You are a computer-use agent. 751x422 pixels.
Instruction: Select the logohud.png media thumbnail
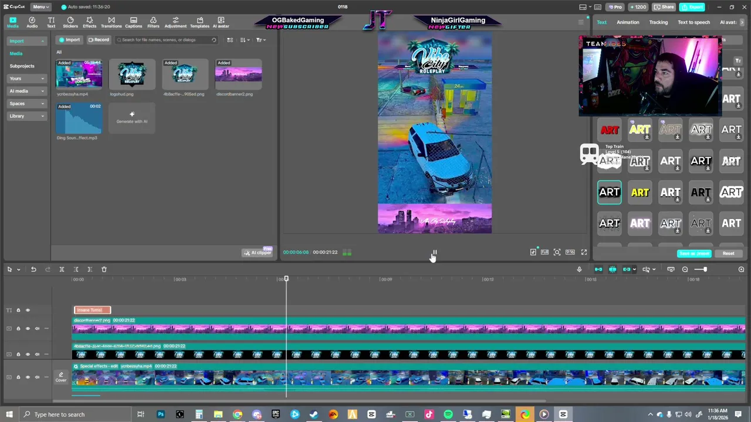pyautogui.click(x=131, y=74)
